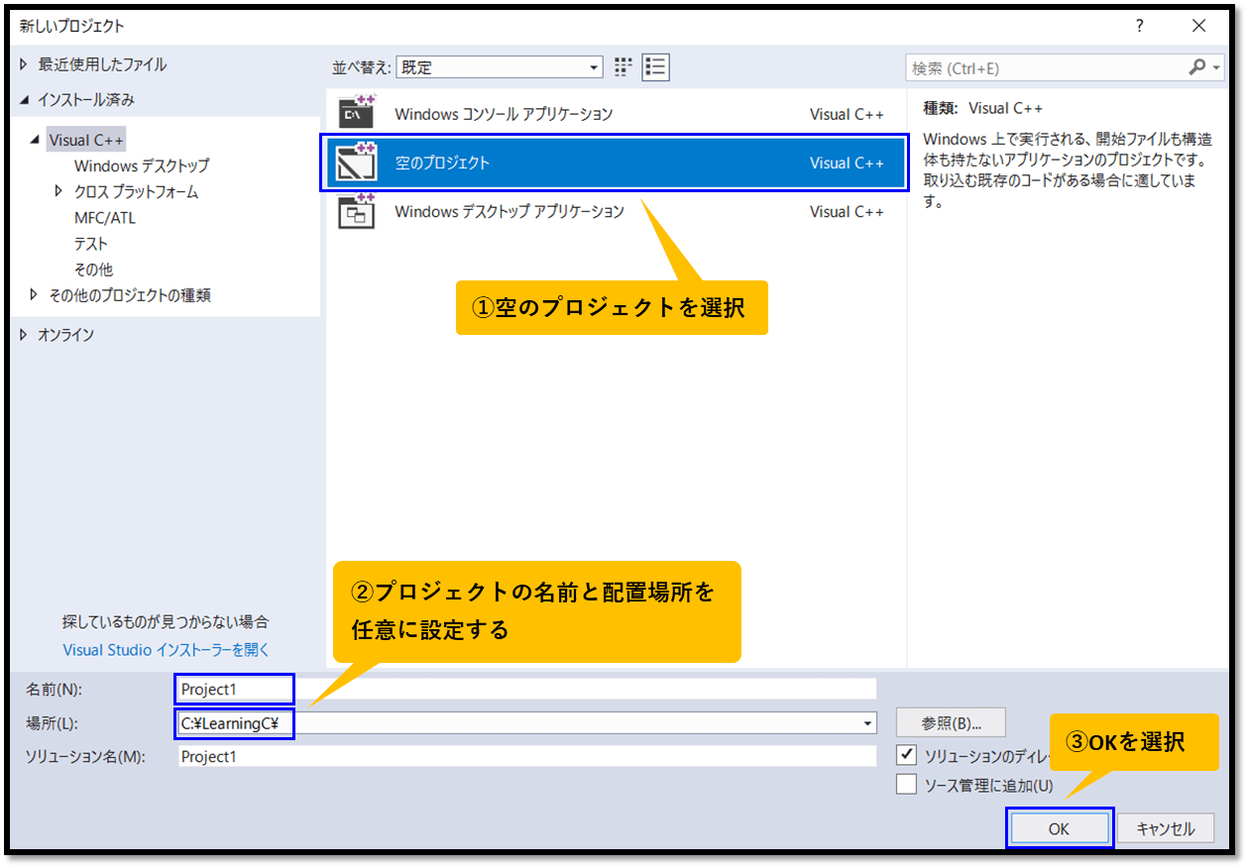1248x868 pixels.
Task: Open search options dropdown arrow
Action: pyautogui.click(x=1217, y=67)
